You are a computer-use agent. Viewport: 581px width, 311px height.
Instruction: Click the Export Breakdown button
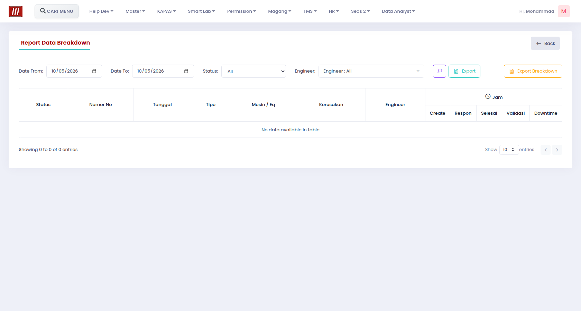tap(533, 71)
